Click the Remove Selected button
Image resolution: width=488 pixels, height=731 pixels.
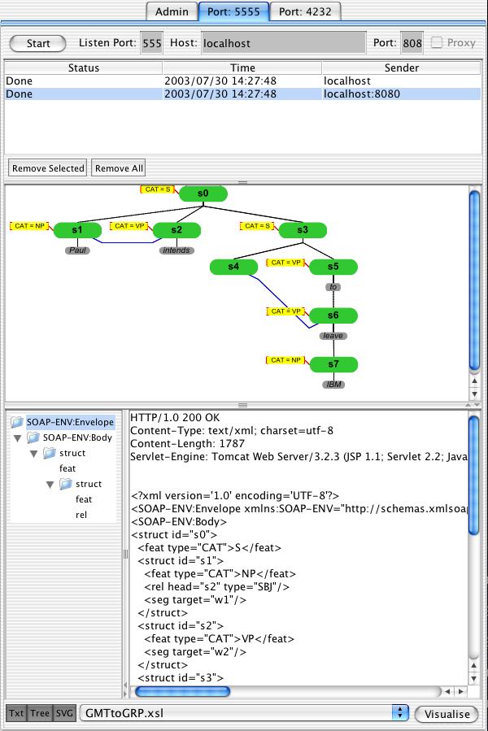tap(47, 168)
